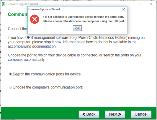The width and height of the screenshot is (157, 120).
Task: Cancel the firmware upgrade wizard
Action: tap(141, 114)
